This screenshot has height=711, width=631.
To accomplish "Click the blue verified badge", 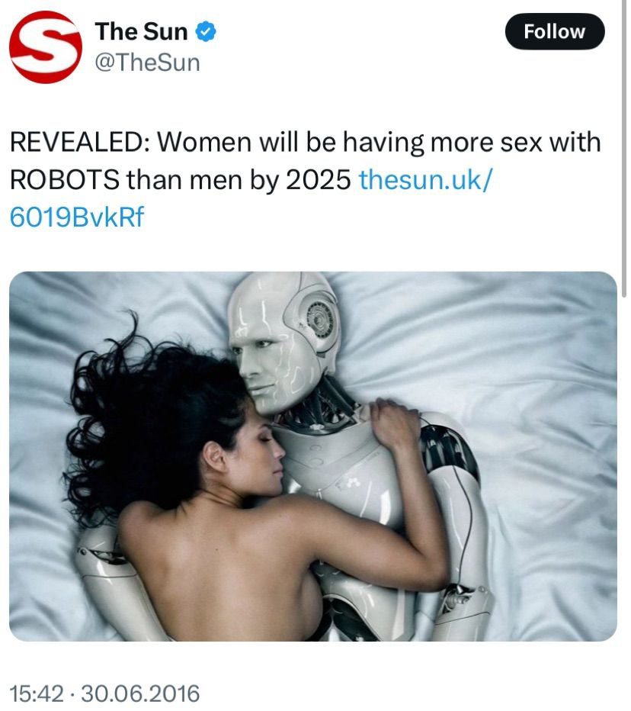I will pos(206,32).
